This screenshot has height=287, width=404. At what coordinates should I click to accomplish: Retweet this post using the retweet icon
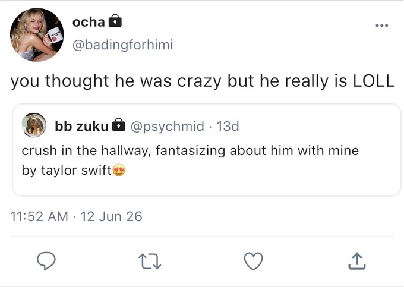[x=150, y=261]
